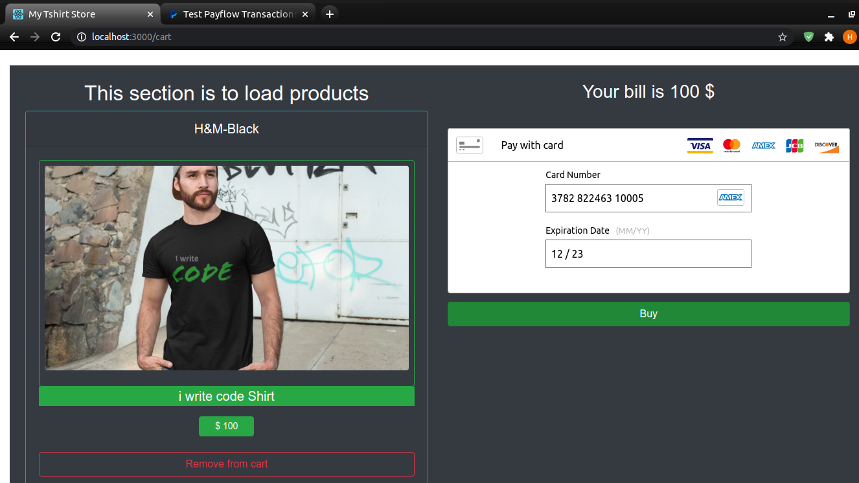Screen dimensions: 859x483
Task: Click the AMEX logo in the payment header
Action: tap(764, 146)
